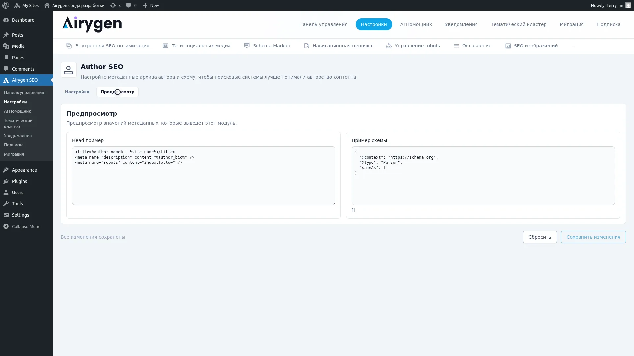Open Posts from the sidebar
The image size is (634, 356).
[x=26, y=35]
